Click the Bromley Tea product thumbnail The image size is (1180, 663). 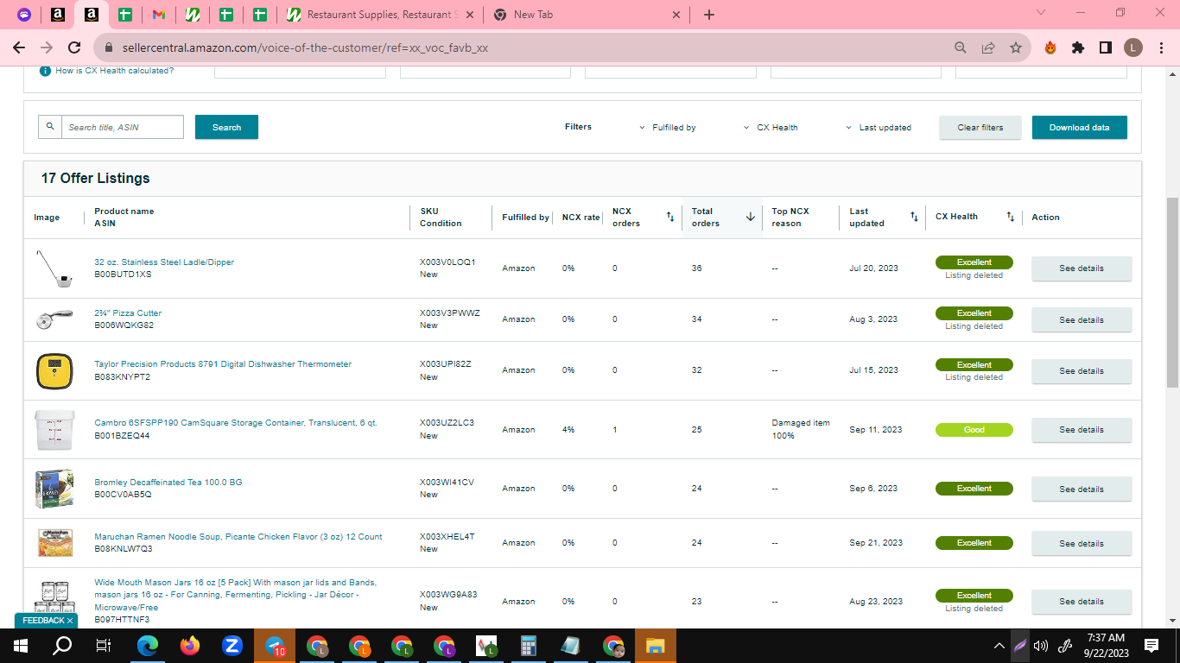pyautogui.click(x=54, y=489)
